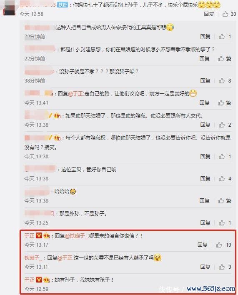Viewport: 238px width, 295px height.
Task: Reply to the top comment at 12:58
Action: click(x=209, y=14)
